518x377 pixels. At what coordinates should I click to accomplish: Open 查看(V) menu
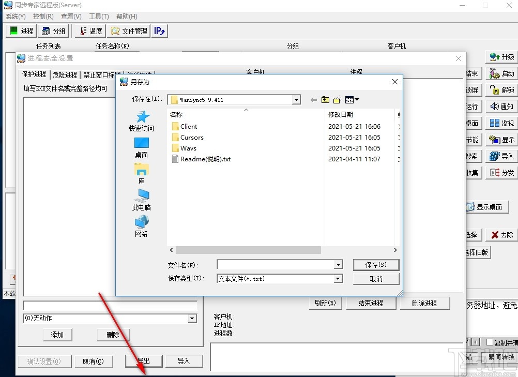coord(71,17)
